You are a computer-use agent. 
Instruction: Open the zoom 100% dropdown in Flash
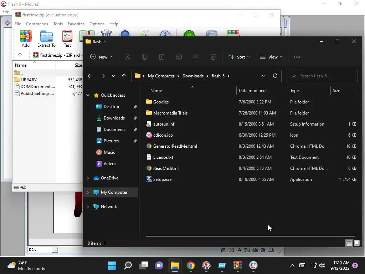point(55,250)
